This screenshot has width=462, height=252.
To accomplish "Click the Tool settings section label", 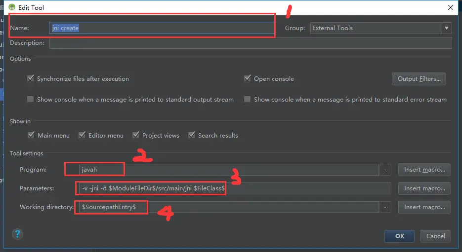I will (x=26, y=153).
